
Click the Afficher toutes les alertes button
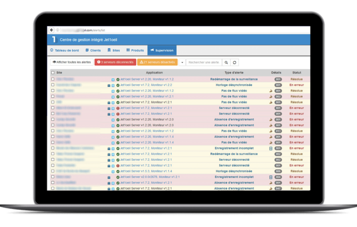click(x=71, y=62)
